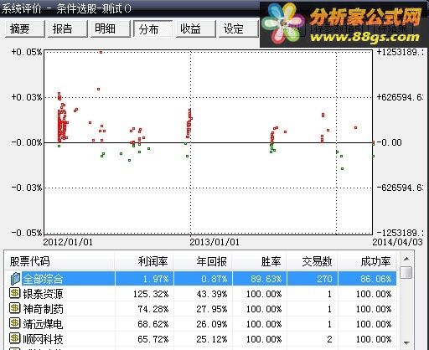
Task: Click the 银泰资源 stock icon
Action: click(15, 293)
